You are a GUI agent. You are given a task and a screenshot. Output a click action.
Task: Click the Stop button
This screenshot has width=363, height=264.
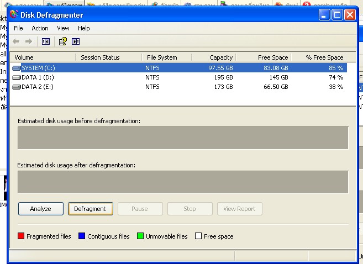click(x=190, y=209)
